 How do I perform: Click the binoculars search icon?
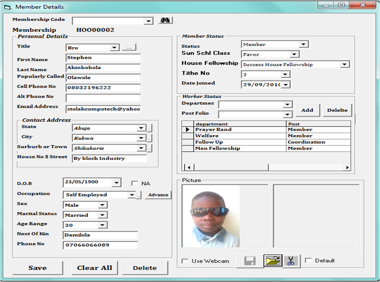click(166, 20)
